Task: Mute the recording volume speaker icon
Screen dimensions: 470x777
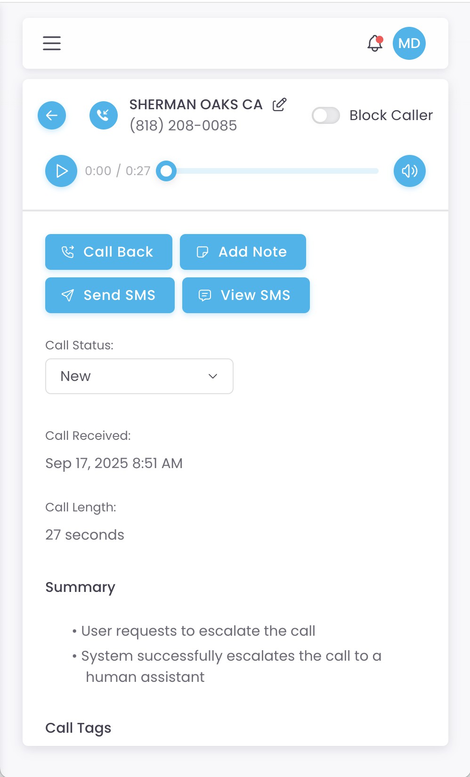Action: click(x=410, y=171)
